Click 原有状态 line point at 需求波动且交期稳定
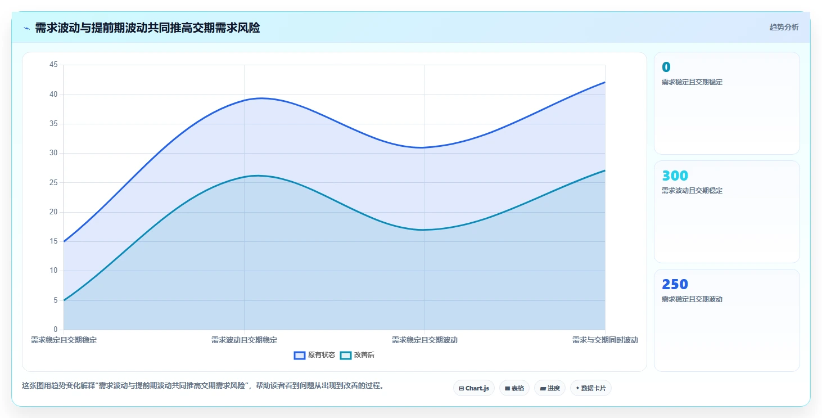The width and height of the screenshot is (822, 418). click(x=244, y=100)
